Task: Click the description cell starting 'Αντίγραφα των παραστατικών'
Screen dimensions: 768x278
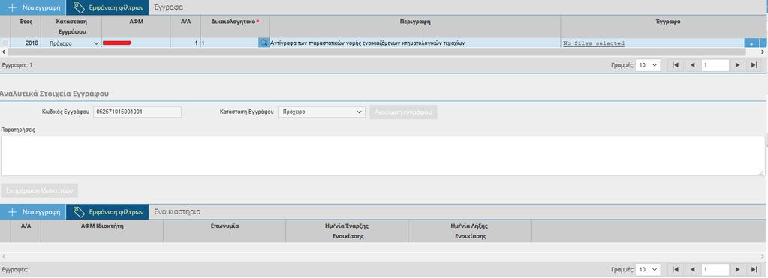Action: click(415, 43)
